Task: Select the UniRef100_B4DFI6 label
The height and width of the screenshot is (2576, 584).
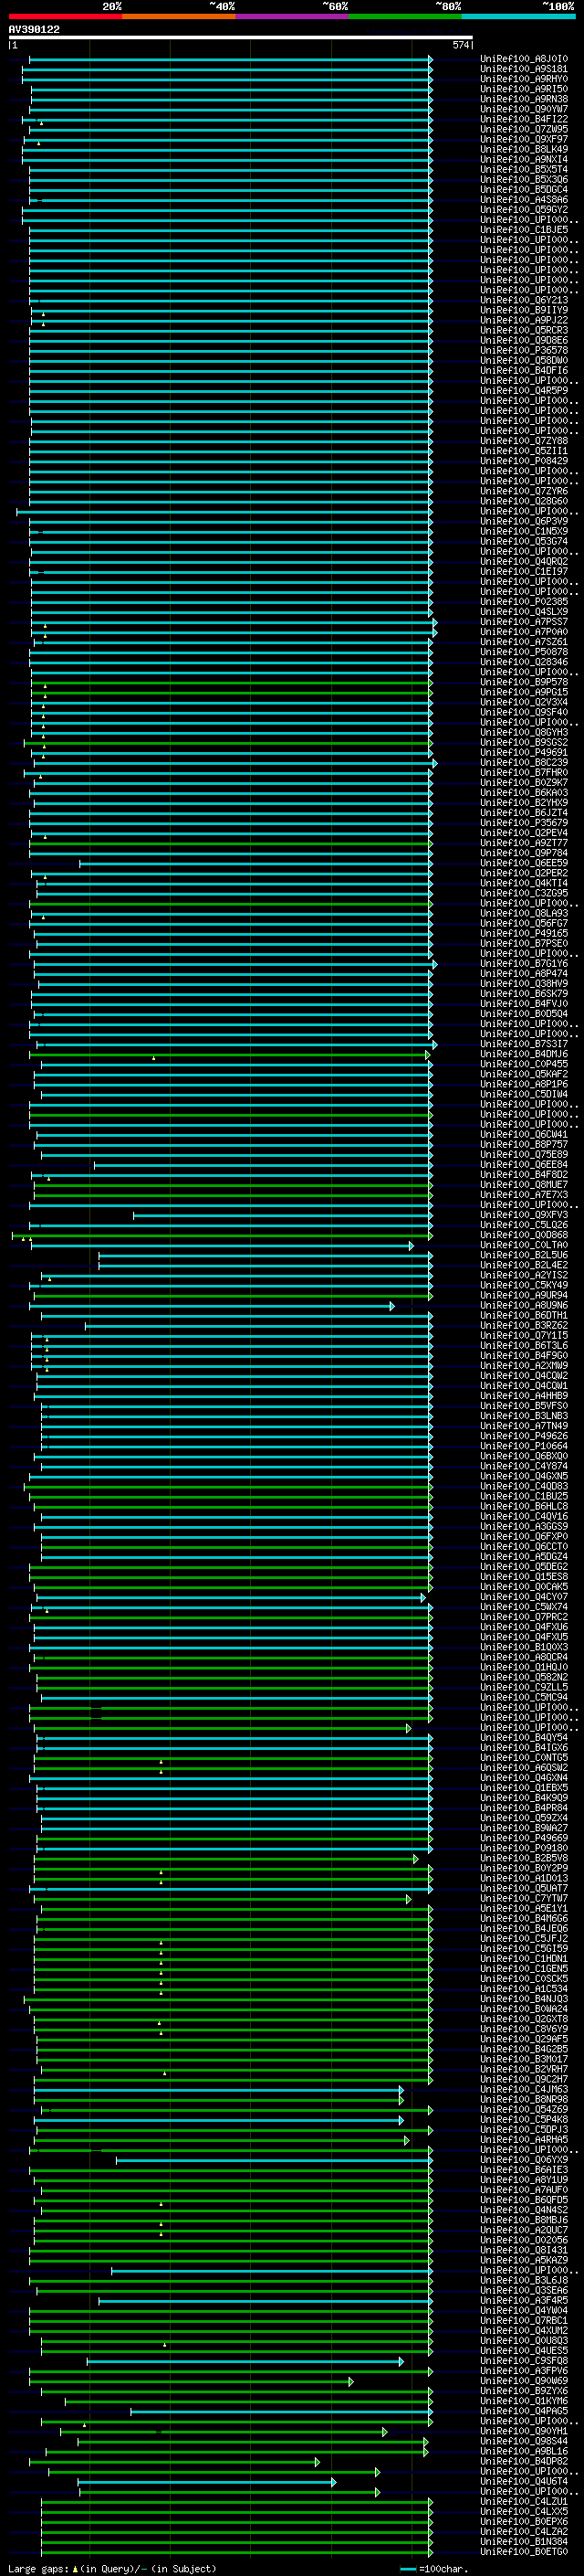Action: click(x=524, y=371)
